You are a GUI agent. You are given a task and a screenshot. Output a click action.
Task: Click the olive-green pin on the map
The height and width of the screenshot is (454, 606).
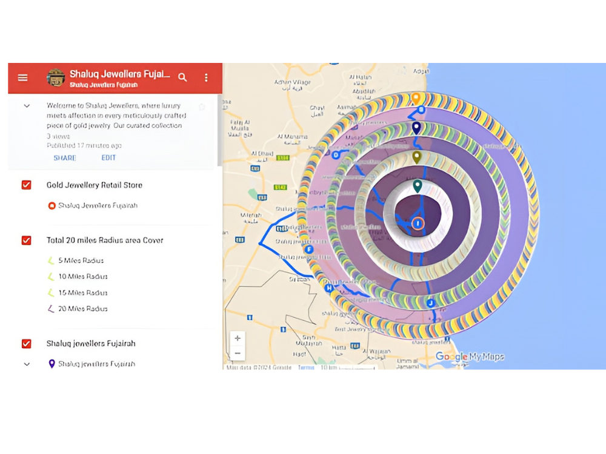pyautogui.click(x=417, y=157)
